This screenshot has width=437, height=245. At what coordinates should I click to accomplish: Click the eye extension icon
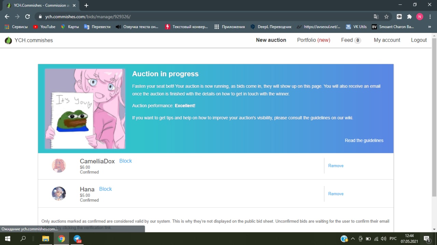(x=399, y=16)
